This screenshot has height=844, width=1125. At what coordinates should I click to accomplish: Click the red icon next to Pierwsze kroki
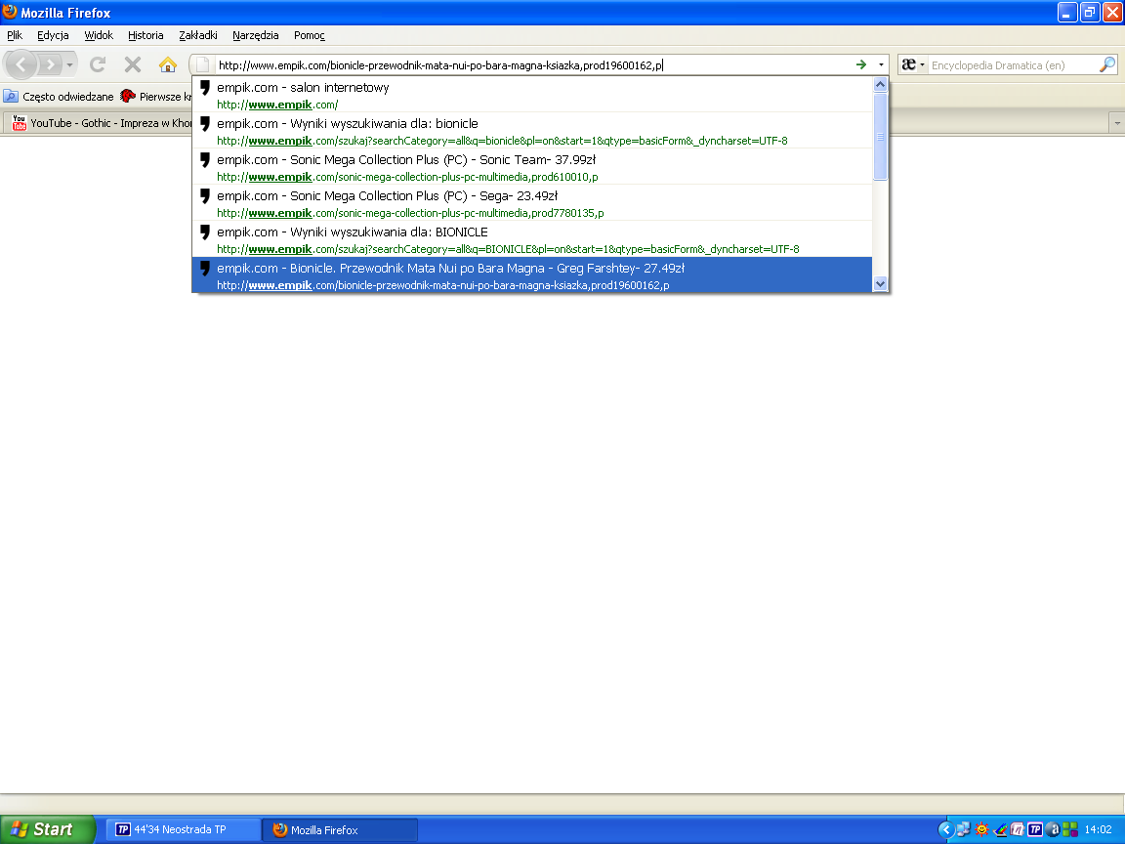click(128, 96)
